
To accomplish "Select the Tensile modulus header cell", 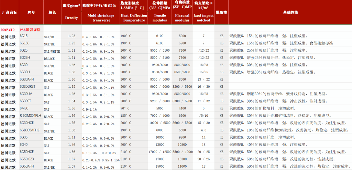I will [160, 18].
